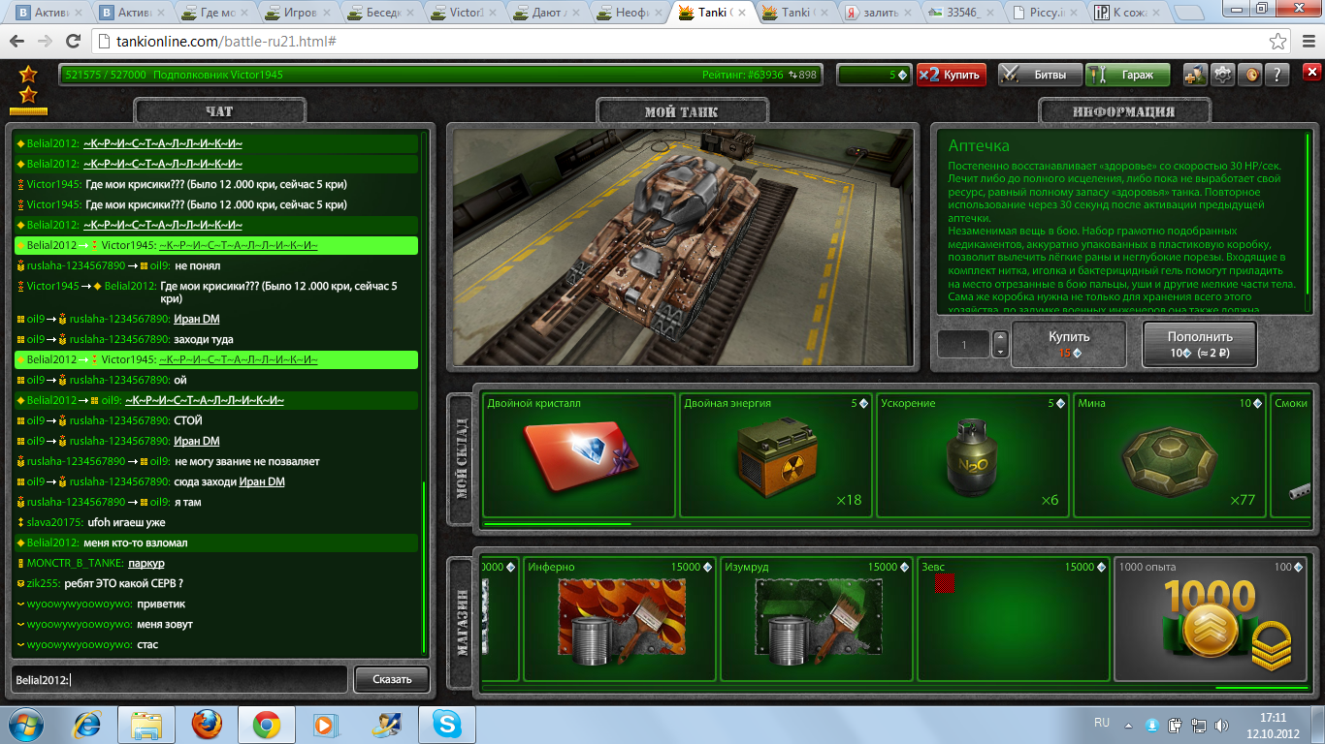Decrease the purchase quantity with down arrow
The height and width of the screenshot is (744, 1325).
tap(1001, 351)
